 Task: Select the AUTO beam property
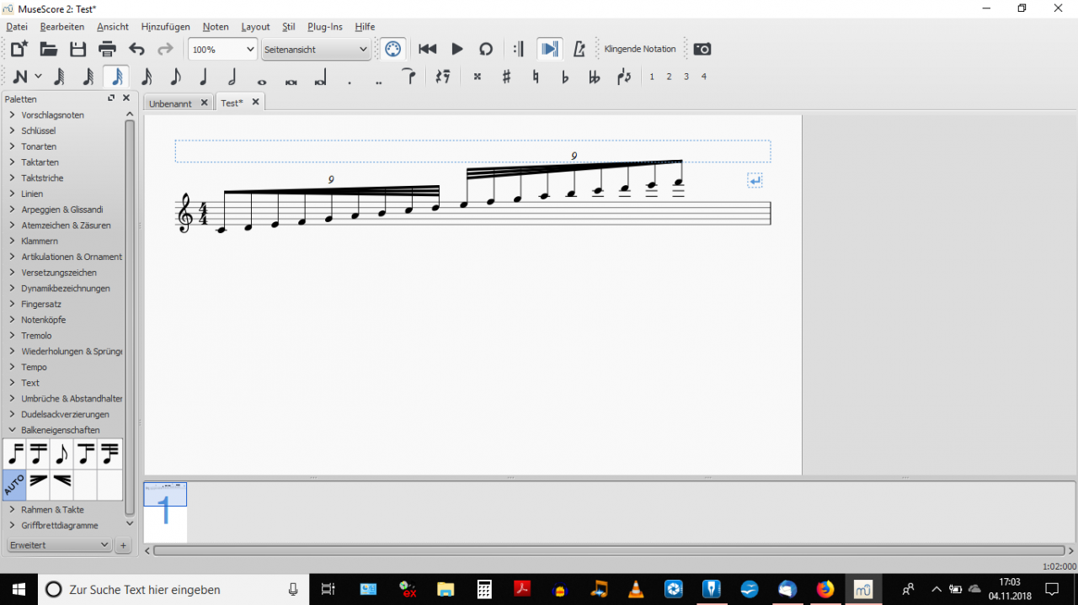click(14, 485)
